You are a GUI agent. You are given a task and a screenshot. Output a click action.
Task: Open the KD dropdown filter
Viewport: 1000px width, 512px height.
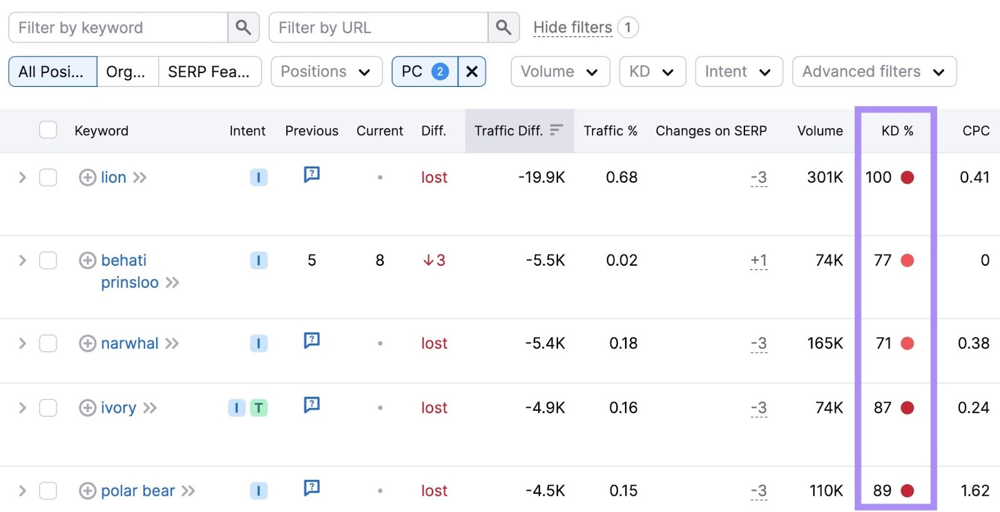652,71
